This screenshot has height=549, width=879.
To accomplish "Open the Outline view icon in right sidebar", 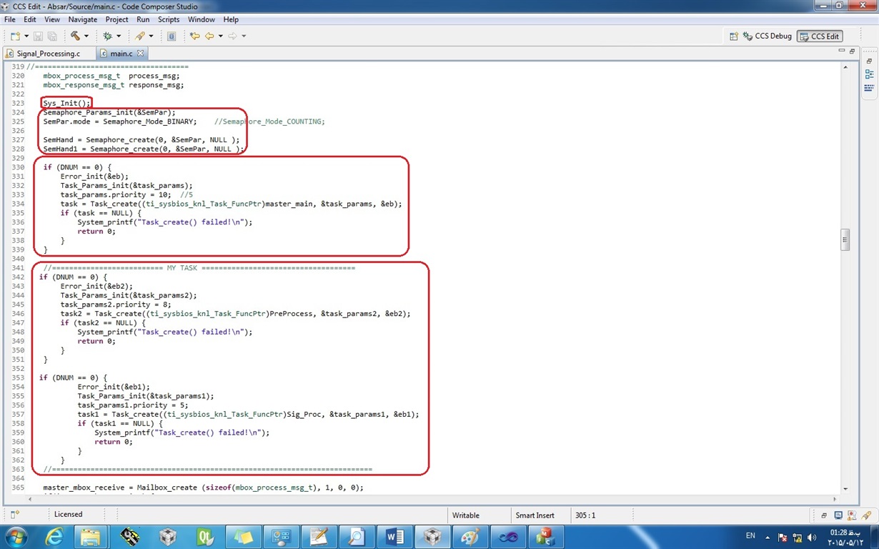I will 869,74.
